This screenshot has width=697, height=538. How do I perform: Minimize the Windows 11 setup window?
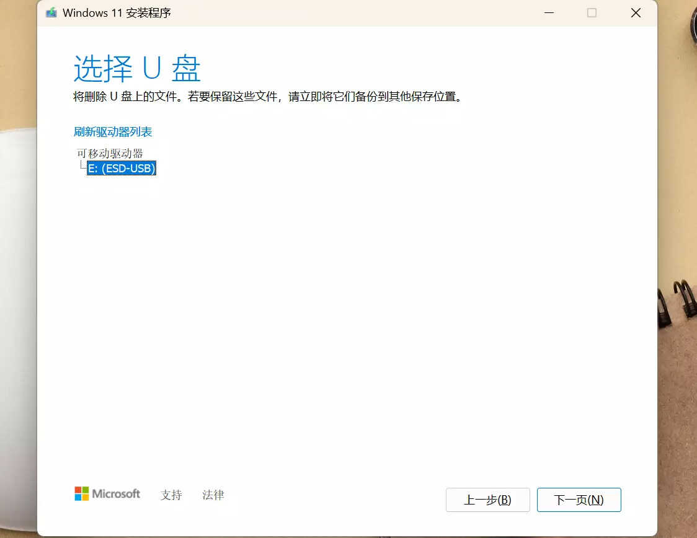click(548, 13)
